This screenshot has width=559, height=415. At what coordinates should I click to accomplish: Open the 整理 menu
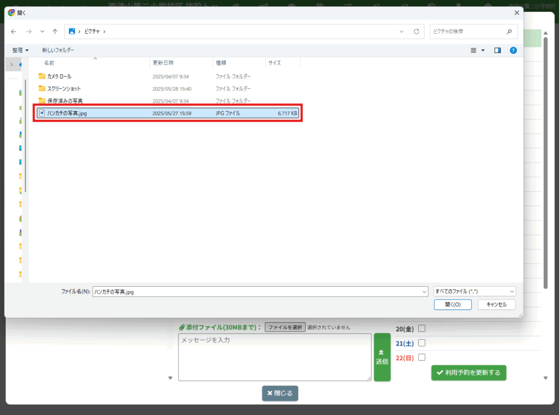click(x=21, y=50)
